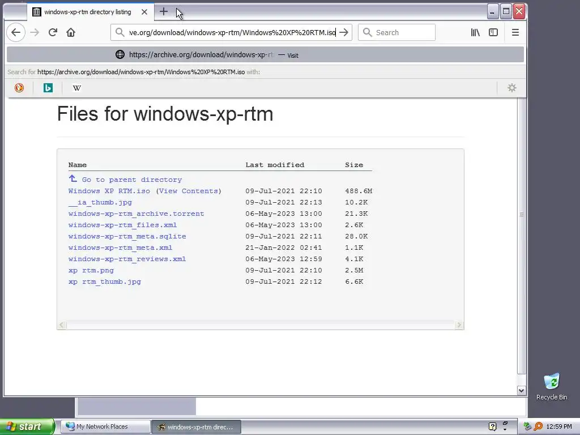The height and width of the screenshot is (435, 580).
Task: Click the 488.6M size value
Action: tap(359, 191)
